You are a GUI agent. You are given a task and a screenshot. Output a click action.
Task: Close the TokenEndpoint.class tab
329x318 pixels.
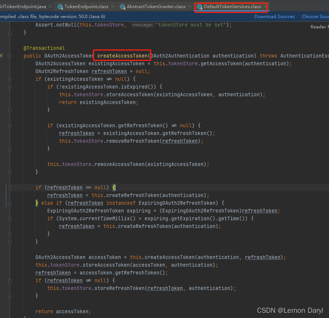tap(112, 7)
